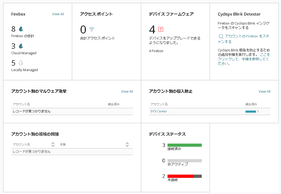Screen dimensions: 281x194
Task: Open the SYS-Center account link
Action: pos(159,111)
